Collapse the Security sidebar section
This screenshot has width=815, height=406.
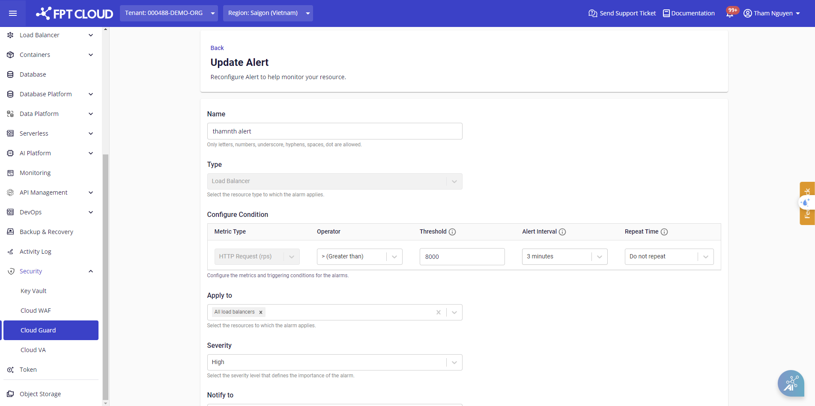[x=91, y=271]
